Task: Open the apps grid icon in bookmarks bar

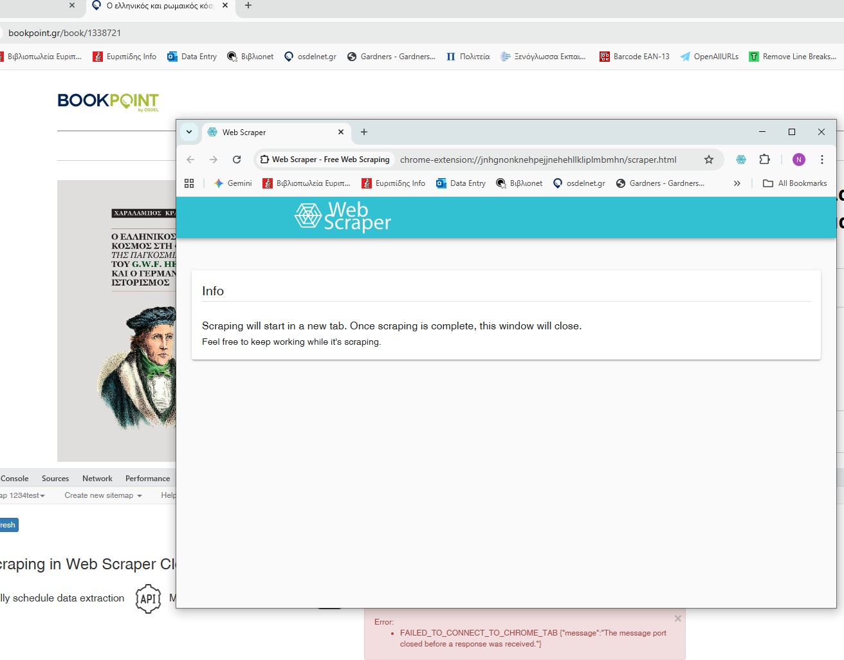Action: pyautogui.click(x=189, y=183)
